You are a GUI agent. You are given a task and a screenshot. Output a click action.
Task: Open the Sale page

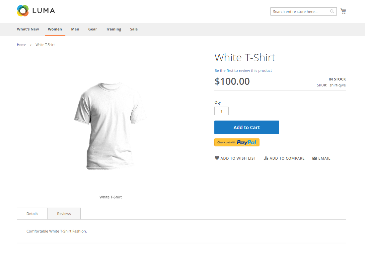coord(134,29)
